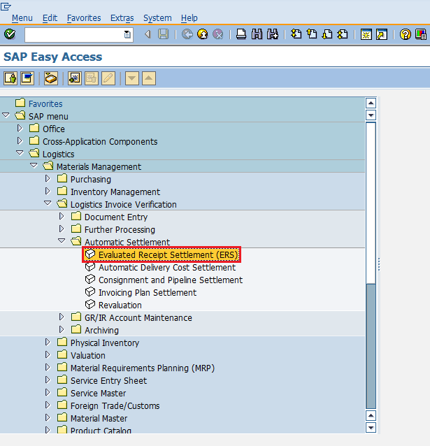This screenshot has height=446, width=430.
Task: Click the Create New Session icon
Action: (366, 34)
